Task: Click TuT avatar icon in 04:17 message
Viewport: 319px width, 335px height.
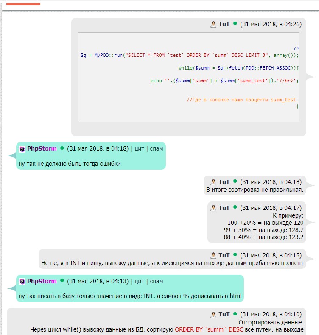Action: [213, 208]
